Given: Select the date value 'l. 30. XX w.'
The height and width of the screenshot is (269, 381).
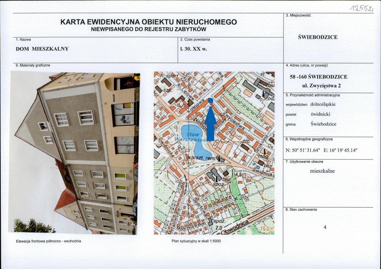Looking at the screenshot, I should (x=193, y=49).
